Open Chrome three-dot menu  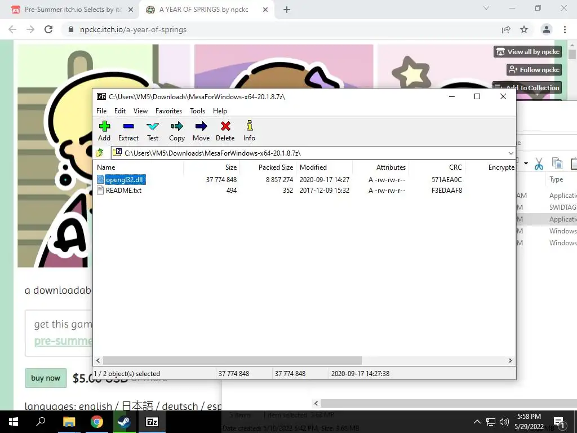[565, 29]
